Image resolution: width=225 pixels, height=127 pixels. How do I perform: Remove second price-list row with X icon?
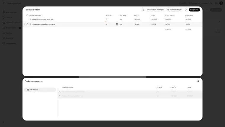coord(60,96)
